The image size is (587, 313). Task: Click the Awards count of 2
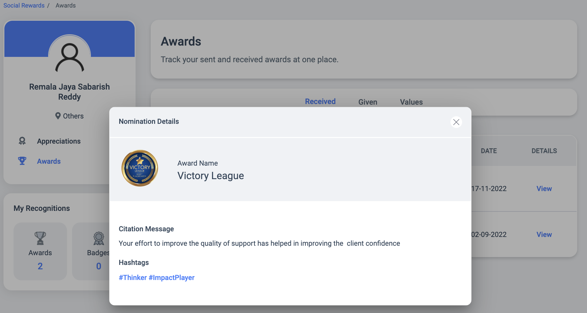(40, 266)
